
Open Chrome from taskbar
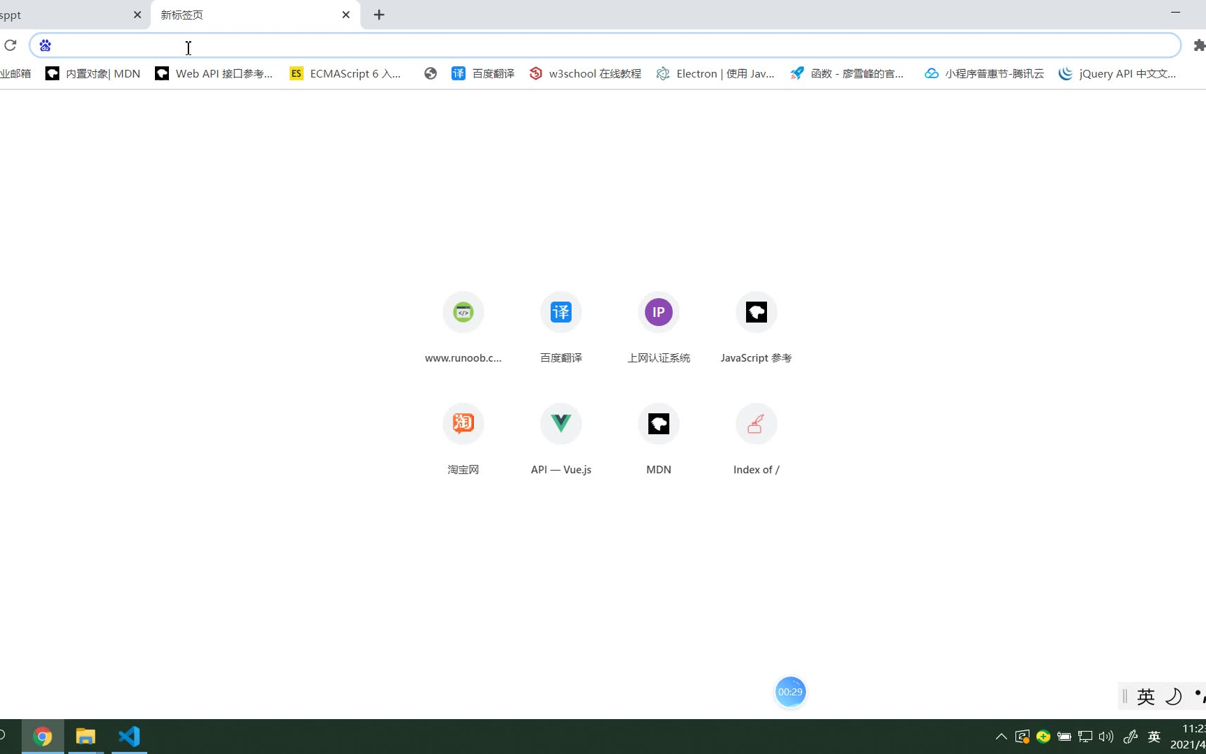coord(43,737)
